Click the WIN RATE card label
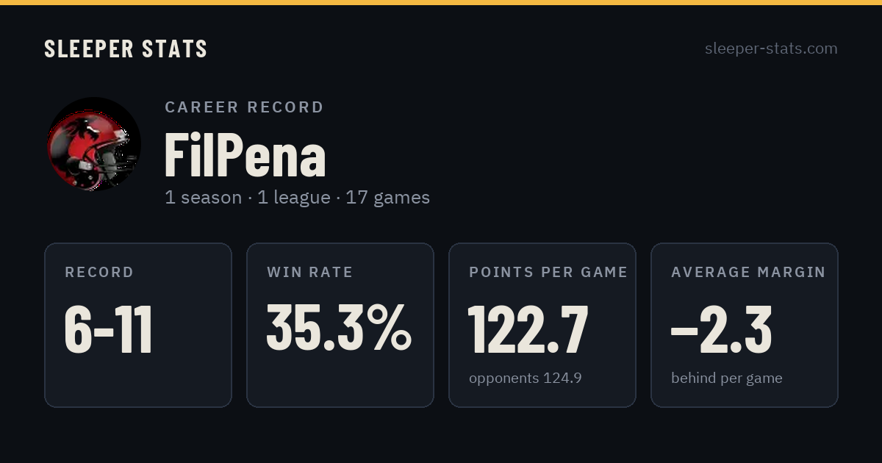 coord(310,272)
